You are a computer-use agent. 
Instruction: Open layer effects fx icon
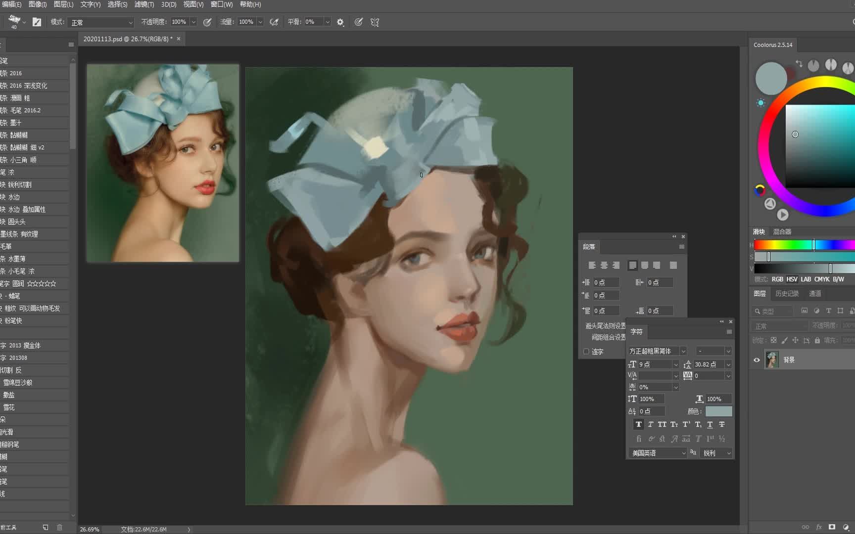819,527
